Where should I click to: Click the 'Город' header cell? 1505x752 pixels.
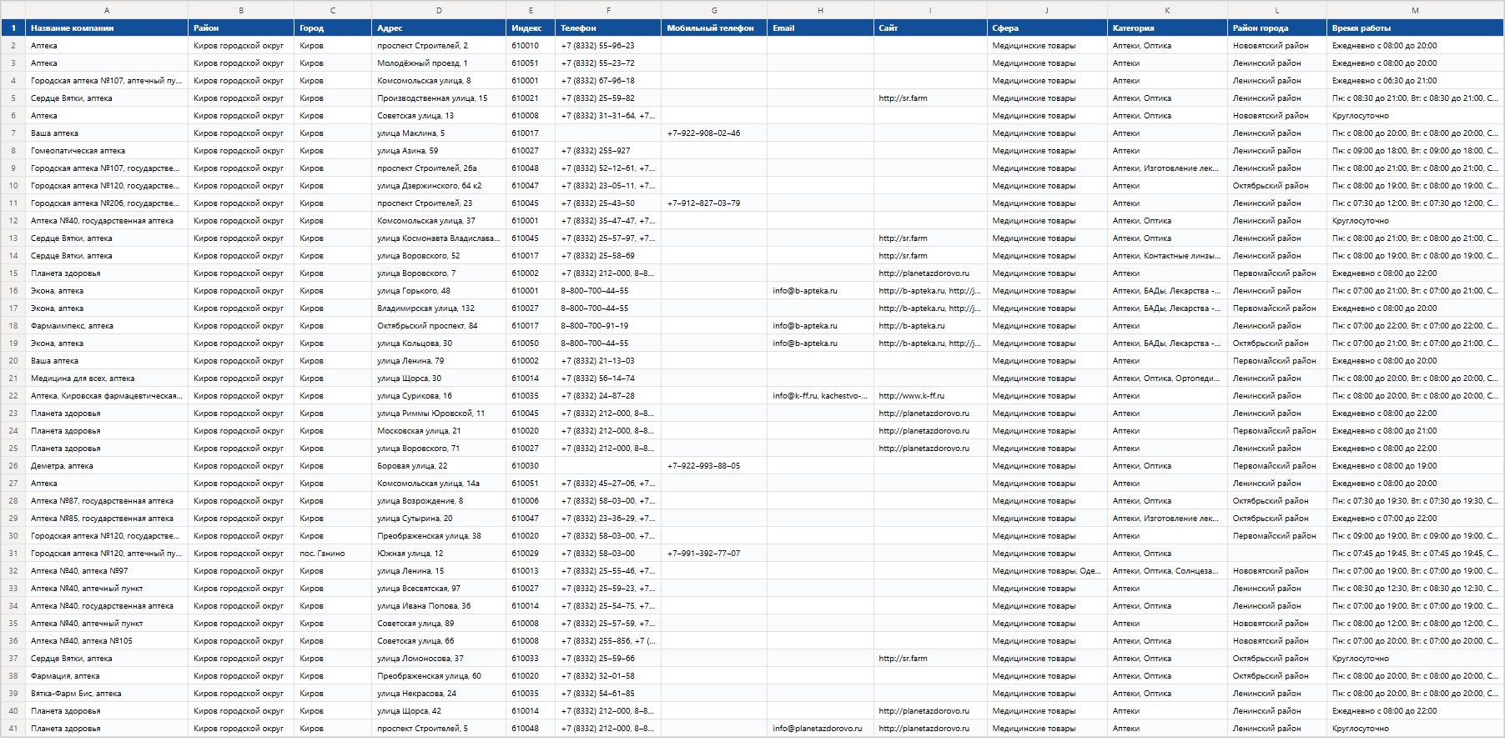[333, 28]
